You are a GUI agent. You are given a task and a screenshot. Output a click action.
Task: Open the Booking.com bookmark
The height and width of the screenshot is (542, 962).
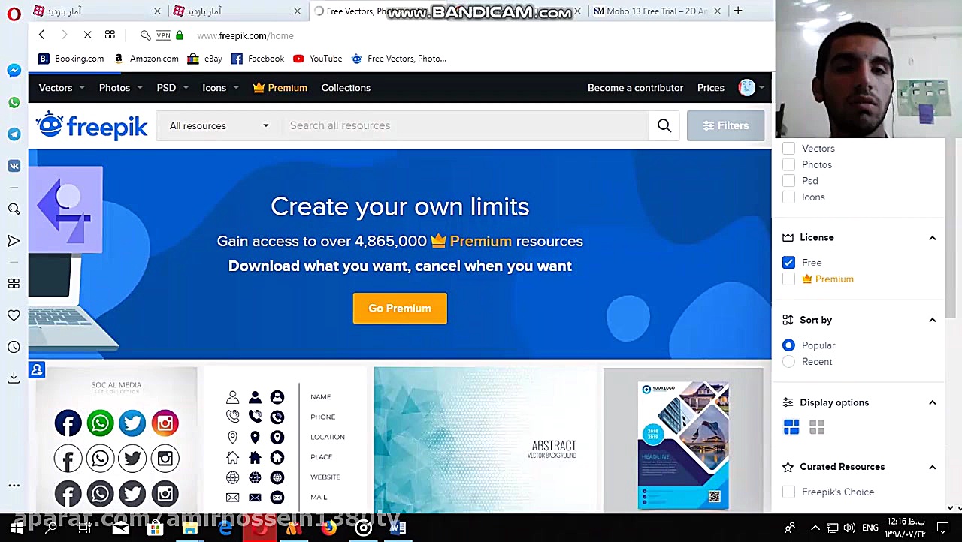[71, 59]
